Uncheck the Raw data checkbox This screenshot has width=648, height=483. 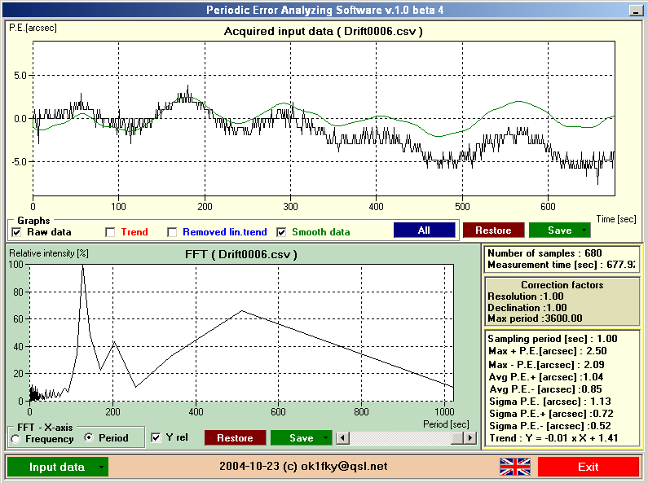coord(16,232)
